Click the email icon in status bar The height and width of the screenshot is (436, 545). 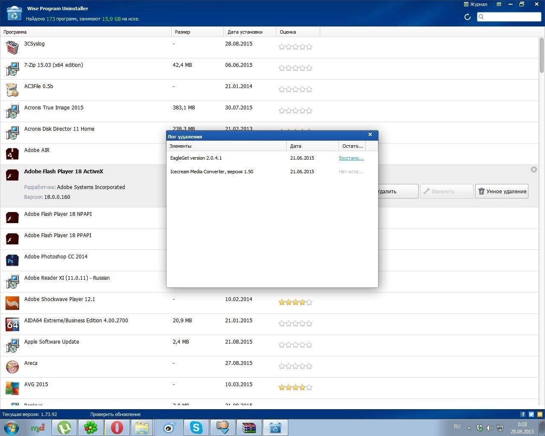coord(539,414)
